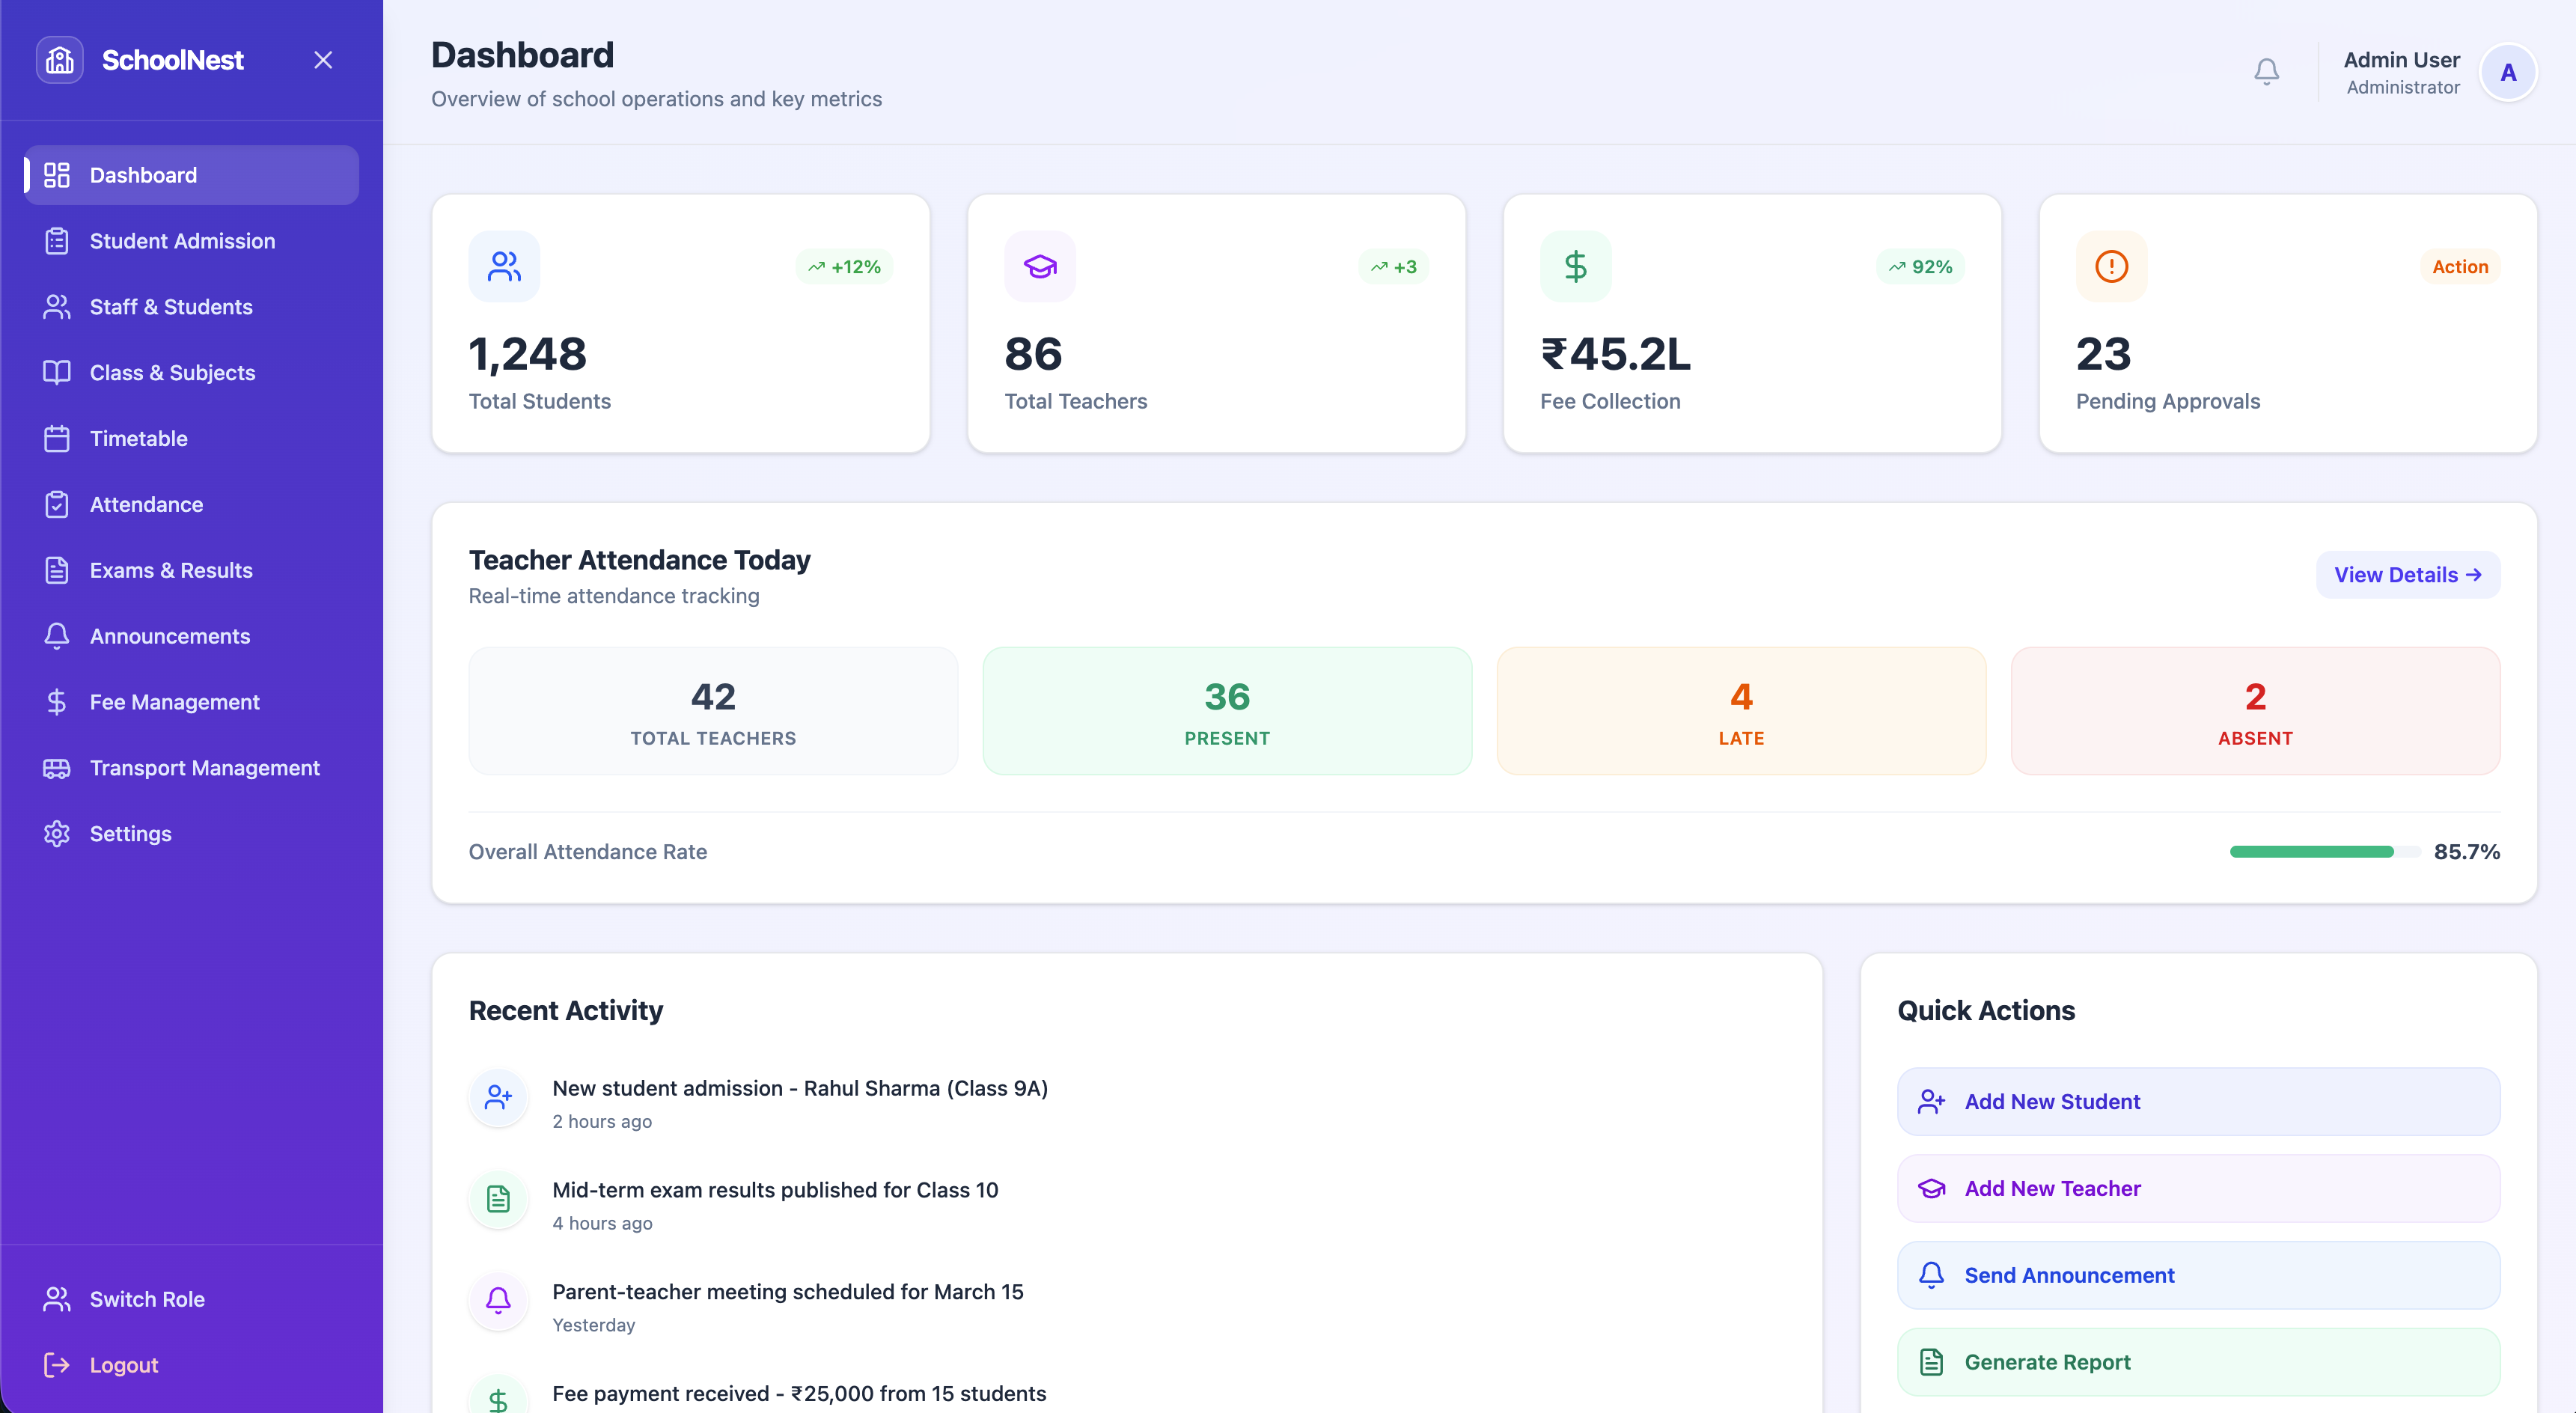This screenshot has width=2576, height=1413.
Task: Open Settings from the sidebar
Action: pyautogui.click(x=130, y=834)
